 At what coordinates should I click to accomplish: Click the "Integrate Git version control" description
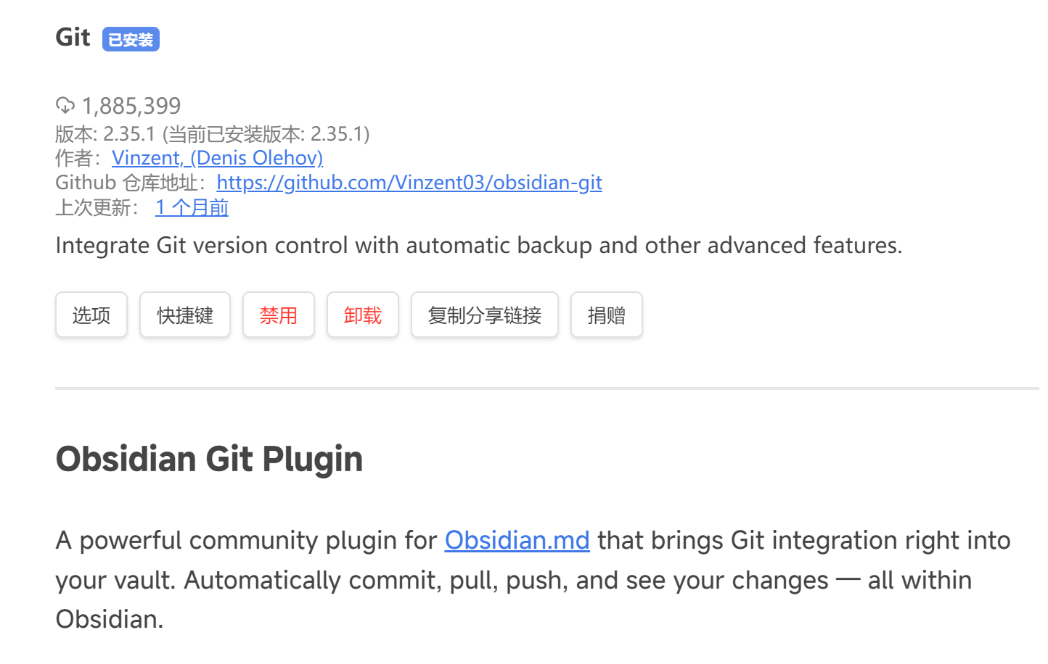[478, 246]
